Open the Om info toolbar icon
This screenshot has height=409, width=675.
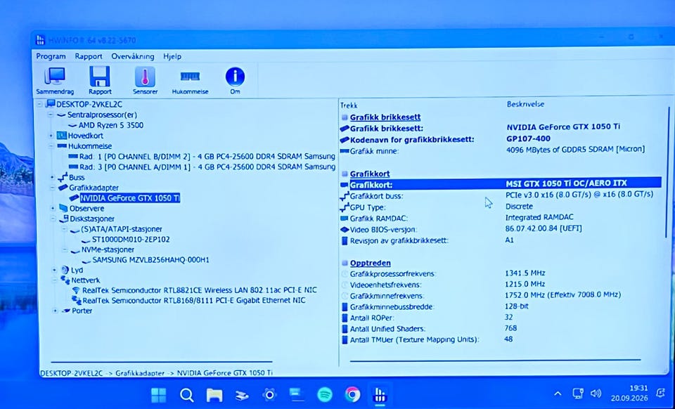(x=235, y=81)
